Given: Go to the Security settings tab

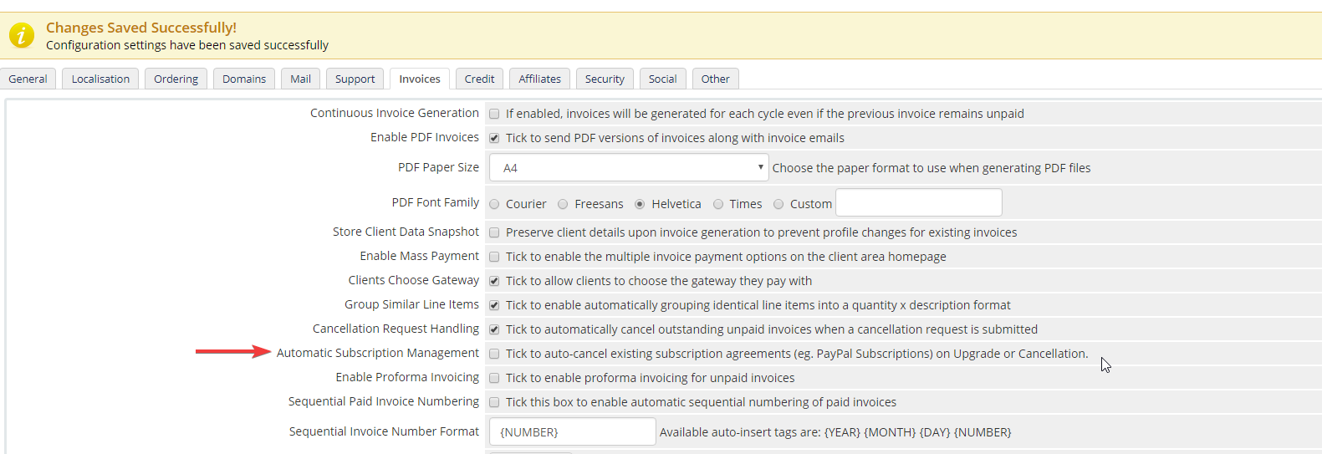Looking at the screenshot, I should (x=605, y=79).
